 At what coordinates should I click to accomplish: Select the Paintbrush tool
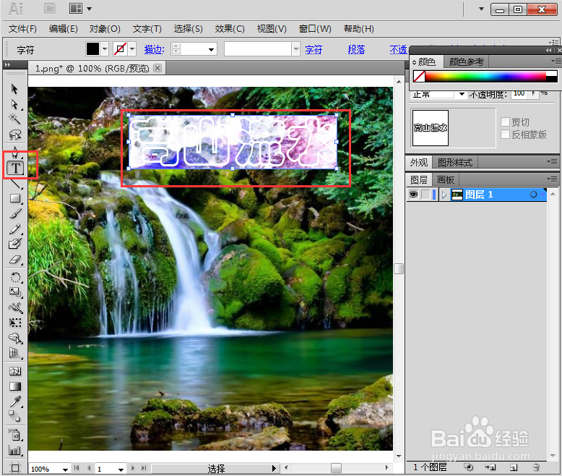point(14,213)
